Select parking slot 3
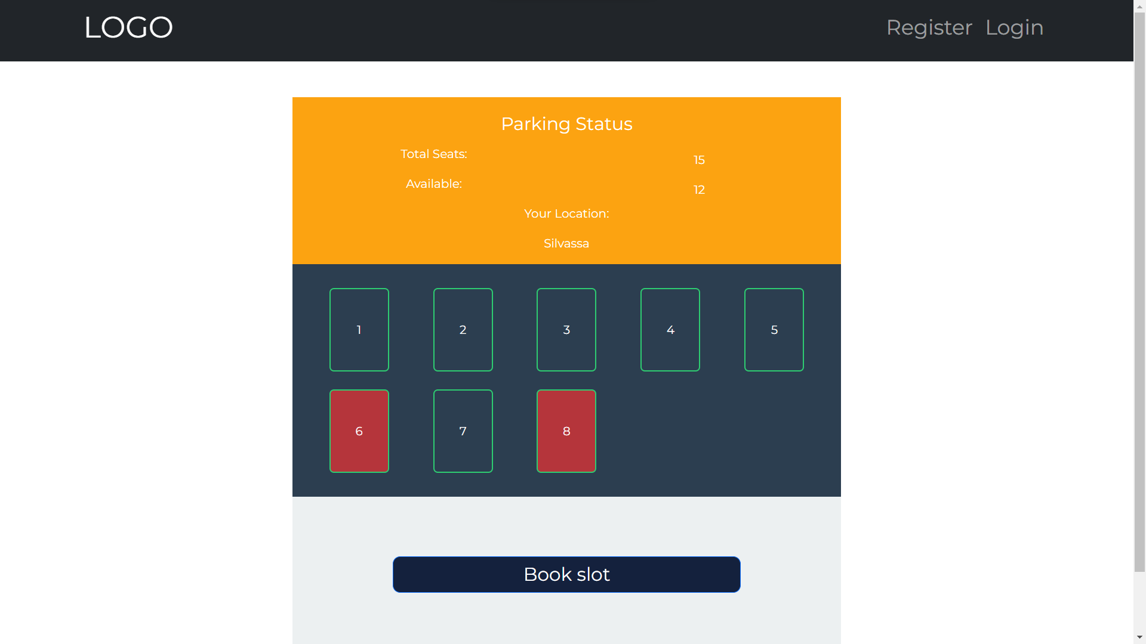Viewport: 1146px width, 644px height. 566,330
